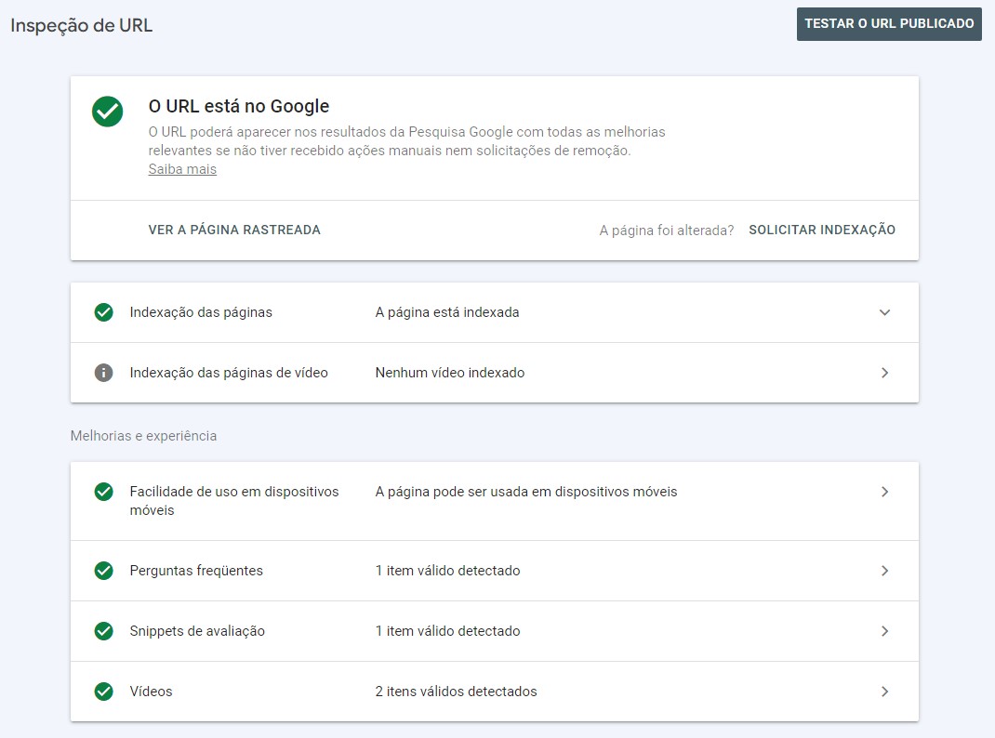
Task: Click green check icon next to Indexação das páginas
Action: pos(104,312)
